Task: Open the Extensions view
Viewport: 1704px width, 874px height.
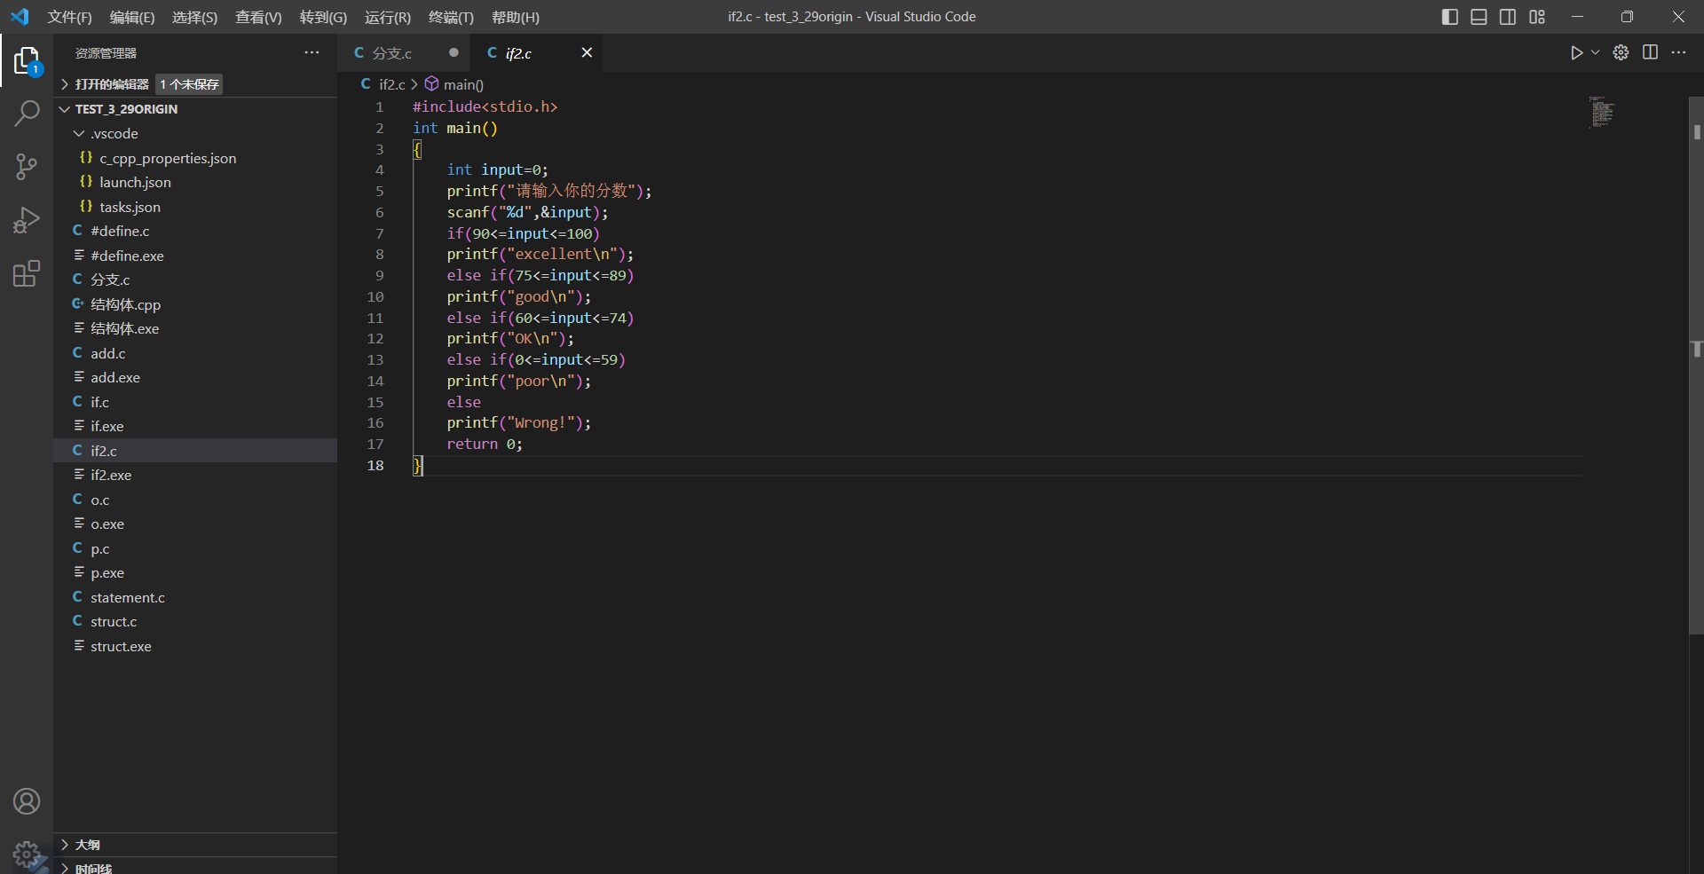Action: (27, 273)
